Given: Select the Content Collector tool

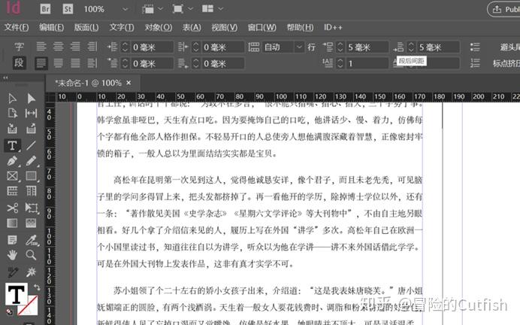Looking at the screenshot, I should (12, 129).
